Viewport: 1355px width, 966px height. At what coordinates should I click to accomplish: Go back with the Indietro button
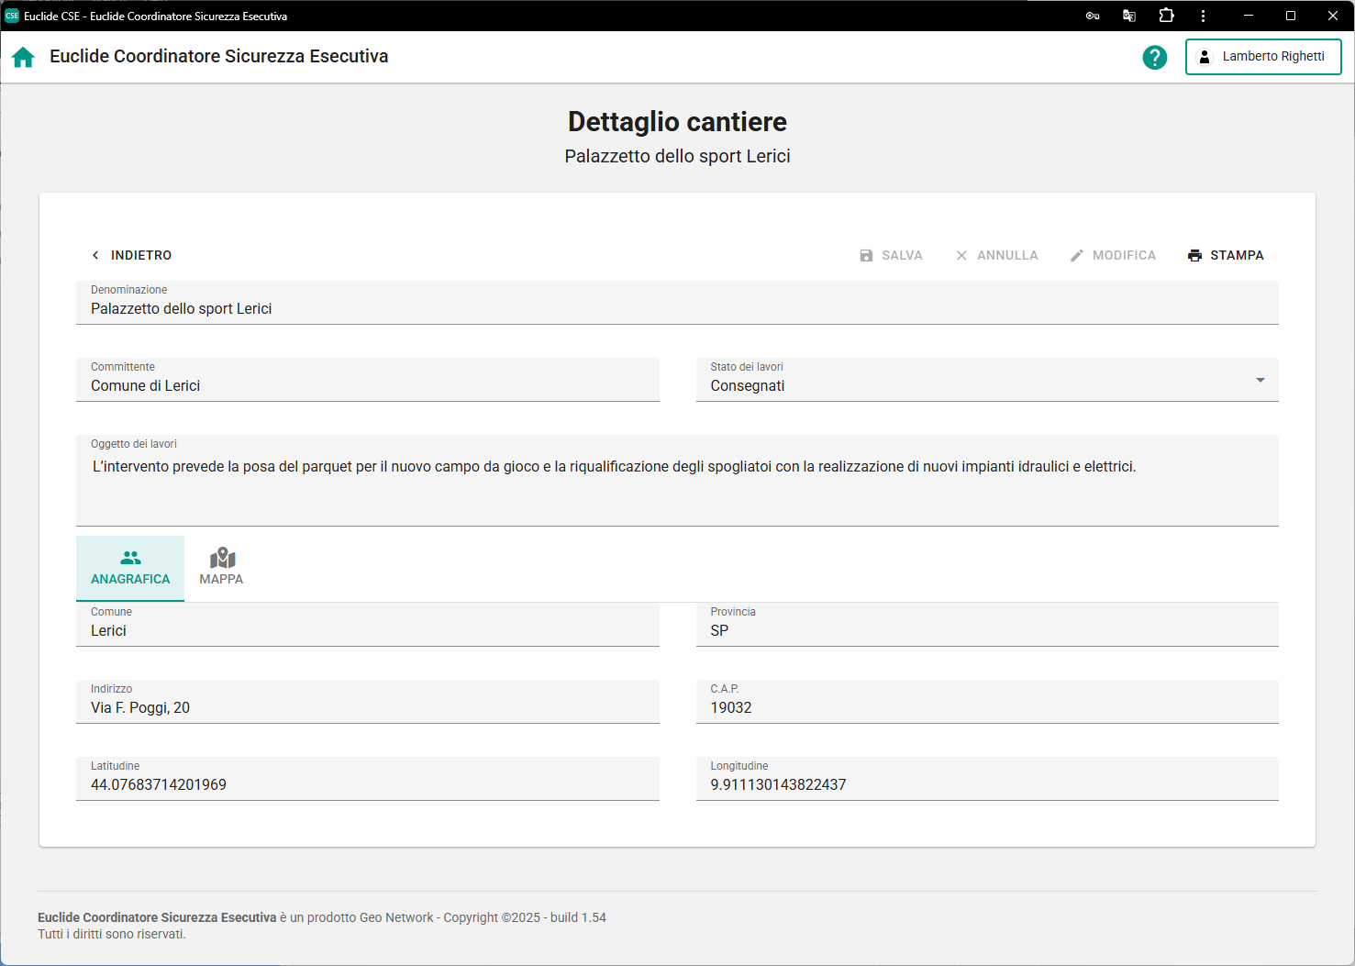pos(131,255)
